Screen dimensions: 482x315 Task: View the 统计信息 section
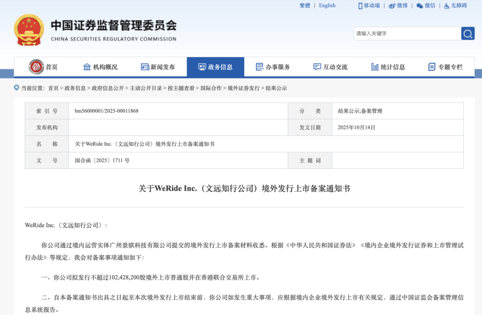tap(388, 67)
